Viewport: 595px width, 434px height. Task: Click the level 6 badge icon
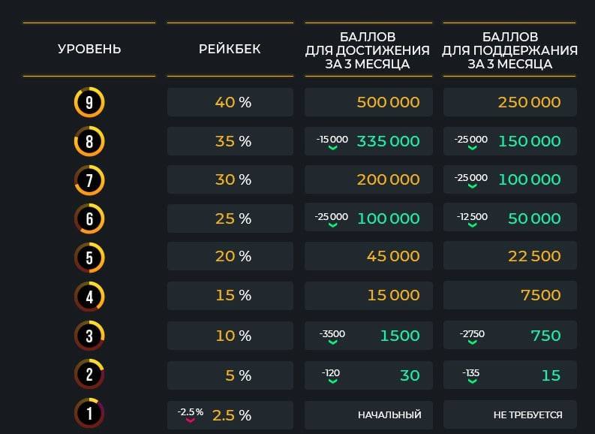[x=89, y=219]
